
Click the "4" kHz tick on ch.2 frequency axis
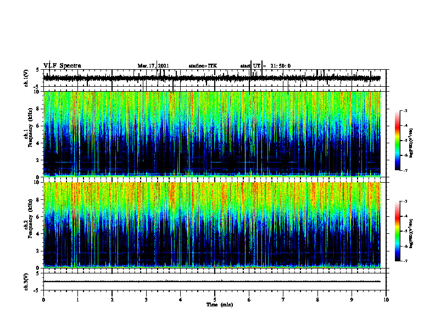point(39,234)
